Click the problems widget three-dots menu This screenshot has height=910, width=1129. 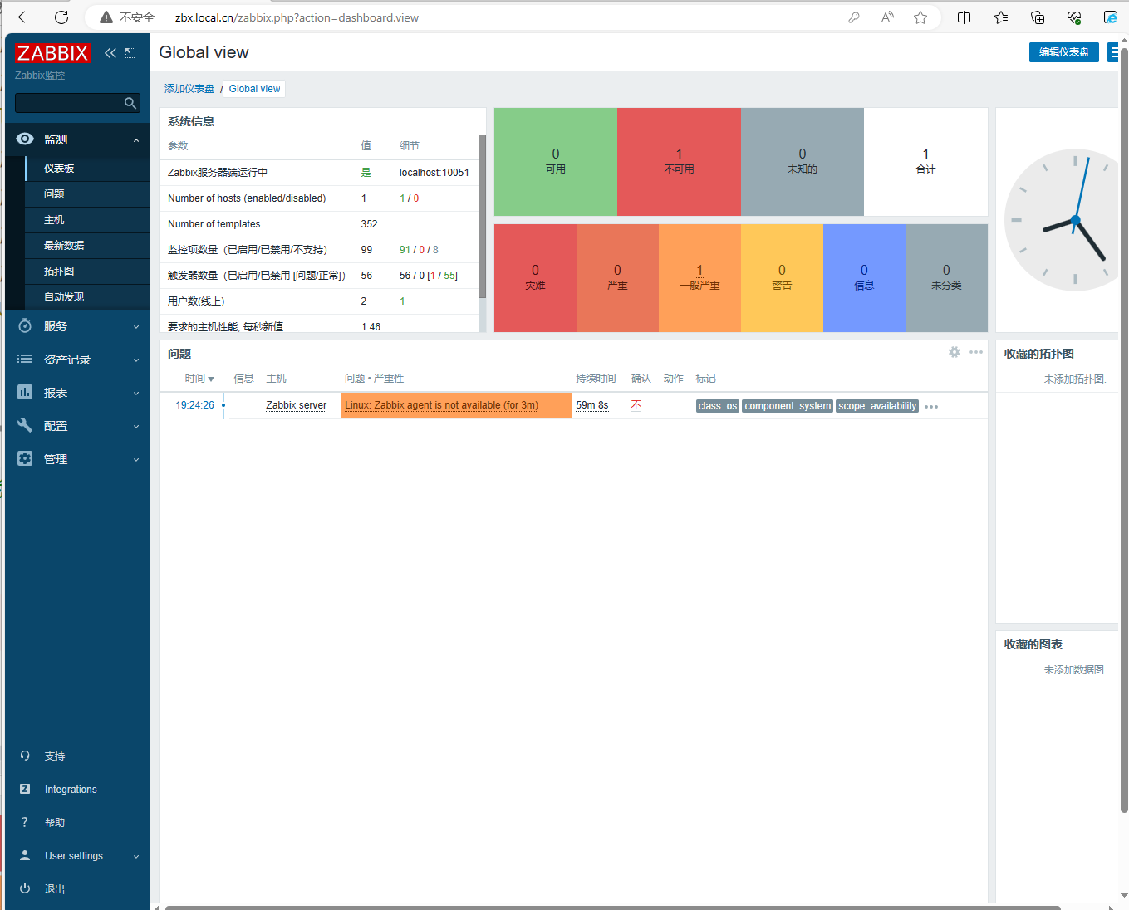(976, 353)
